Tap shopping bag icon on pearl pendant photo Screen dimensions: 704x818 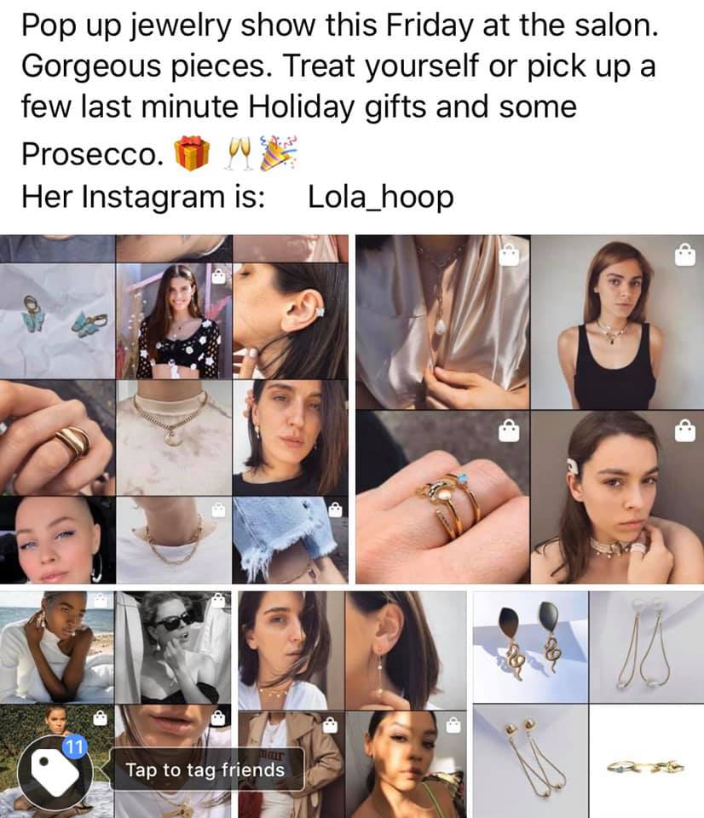click(x=509, y=255)
